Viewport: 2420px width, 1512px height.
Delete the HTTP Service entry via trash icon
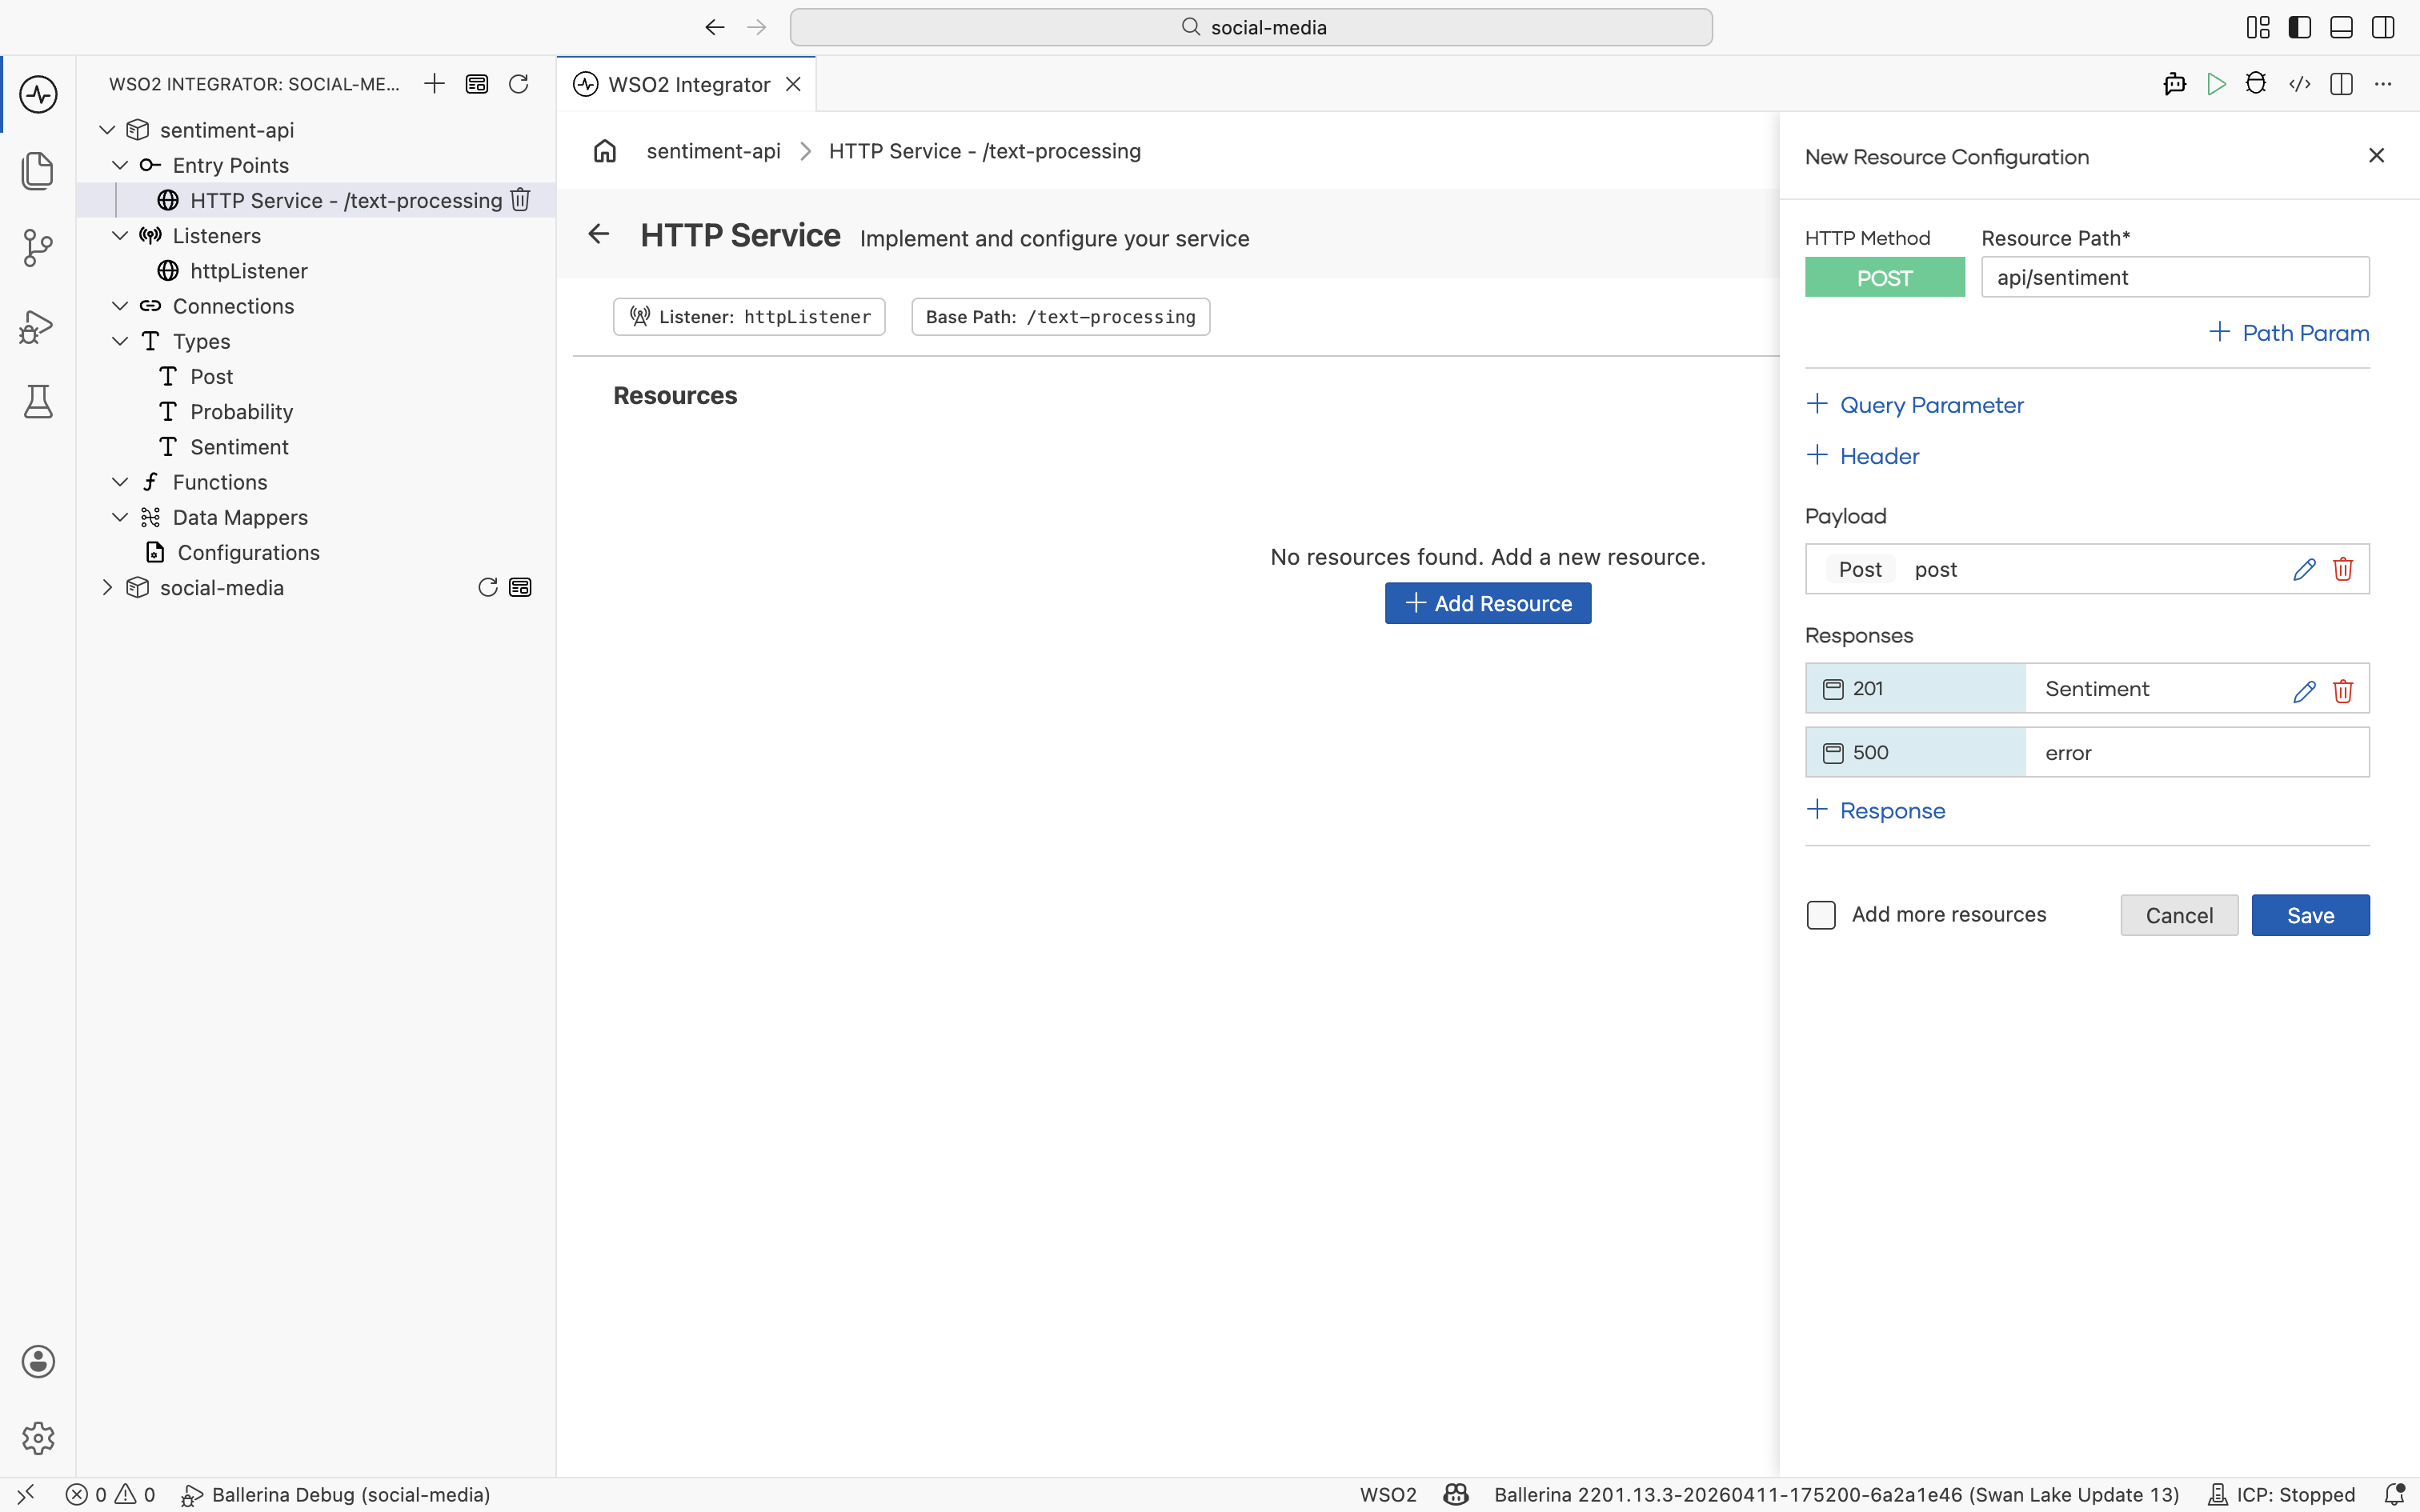520,200
